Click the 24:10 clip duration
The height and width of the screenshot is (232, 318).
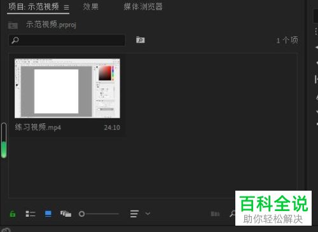[112, 128]
